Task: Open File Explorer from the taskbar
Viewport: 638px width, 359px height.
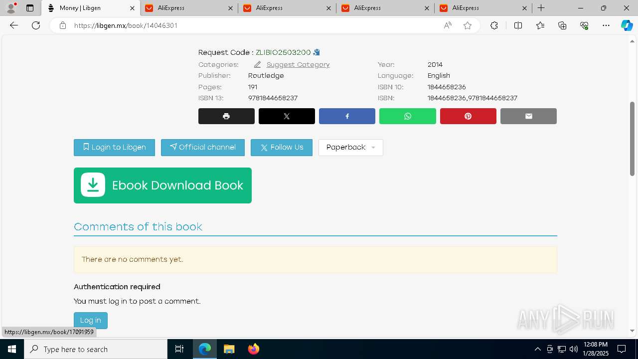Action: [229, 349]
